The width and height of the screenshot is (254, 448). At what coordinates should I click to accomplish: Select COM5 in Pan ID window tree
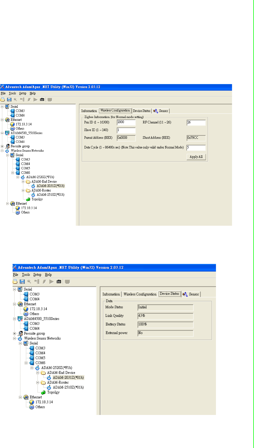pos(25,168)
